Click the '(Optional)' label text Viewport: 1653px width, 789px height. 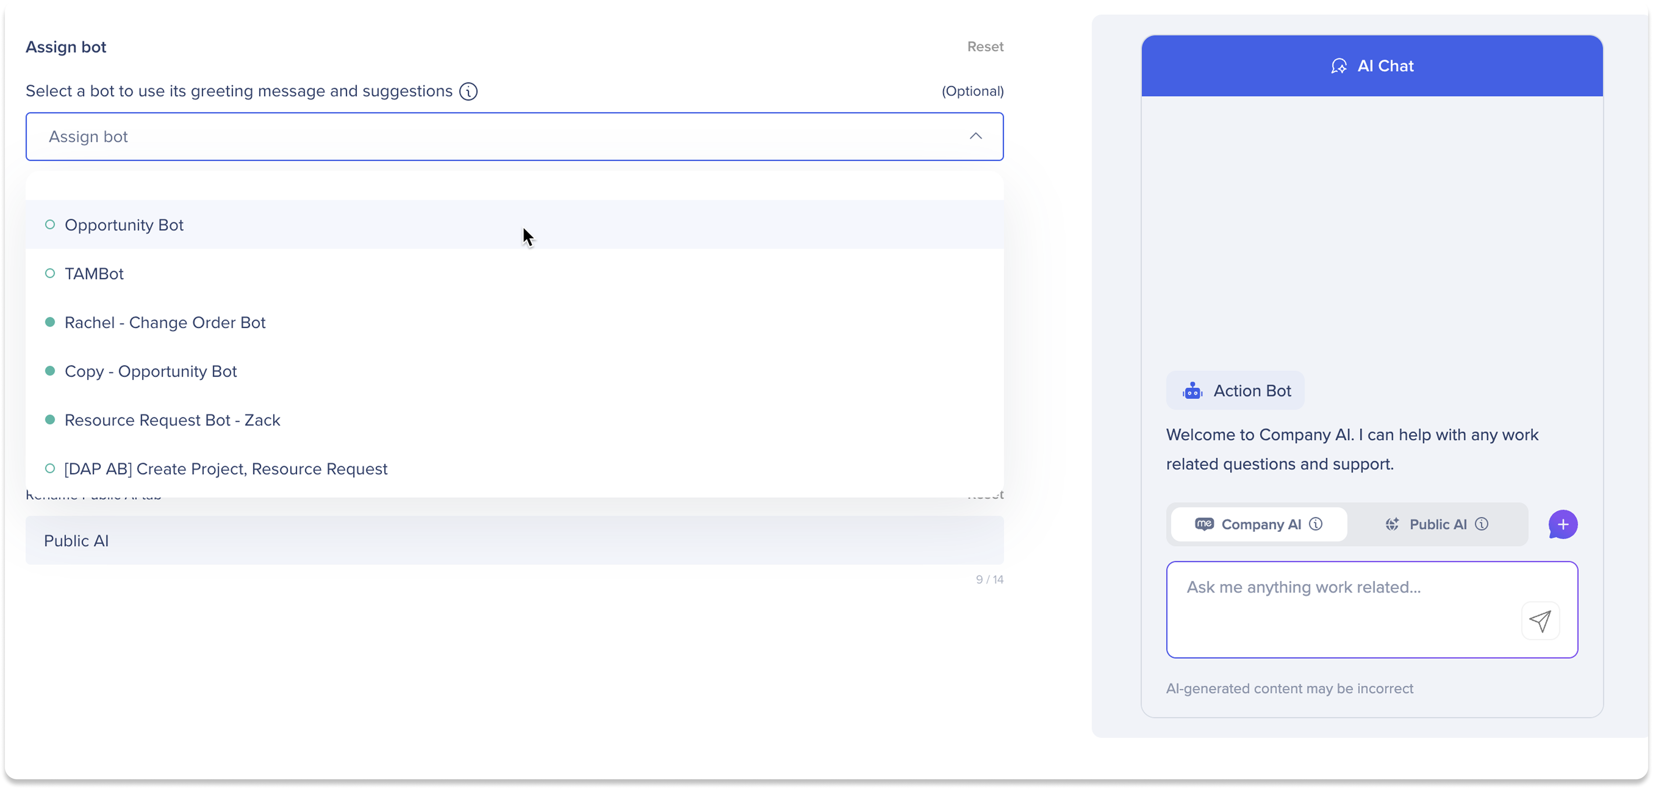tap(972, 91)
